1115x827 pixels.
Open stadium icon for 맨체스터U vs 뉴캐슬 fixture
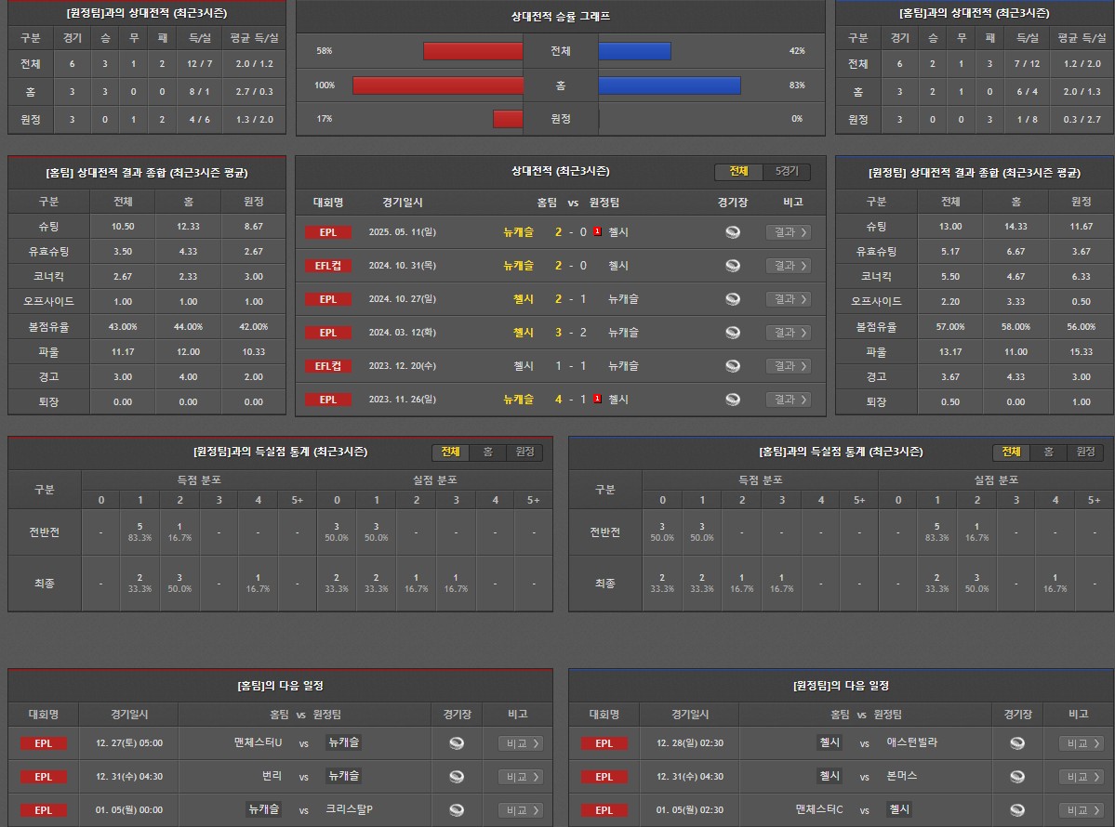click(457, 743)
